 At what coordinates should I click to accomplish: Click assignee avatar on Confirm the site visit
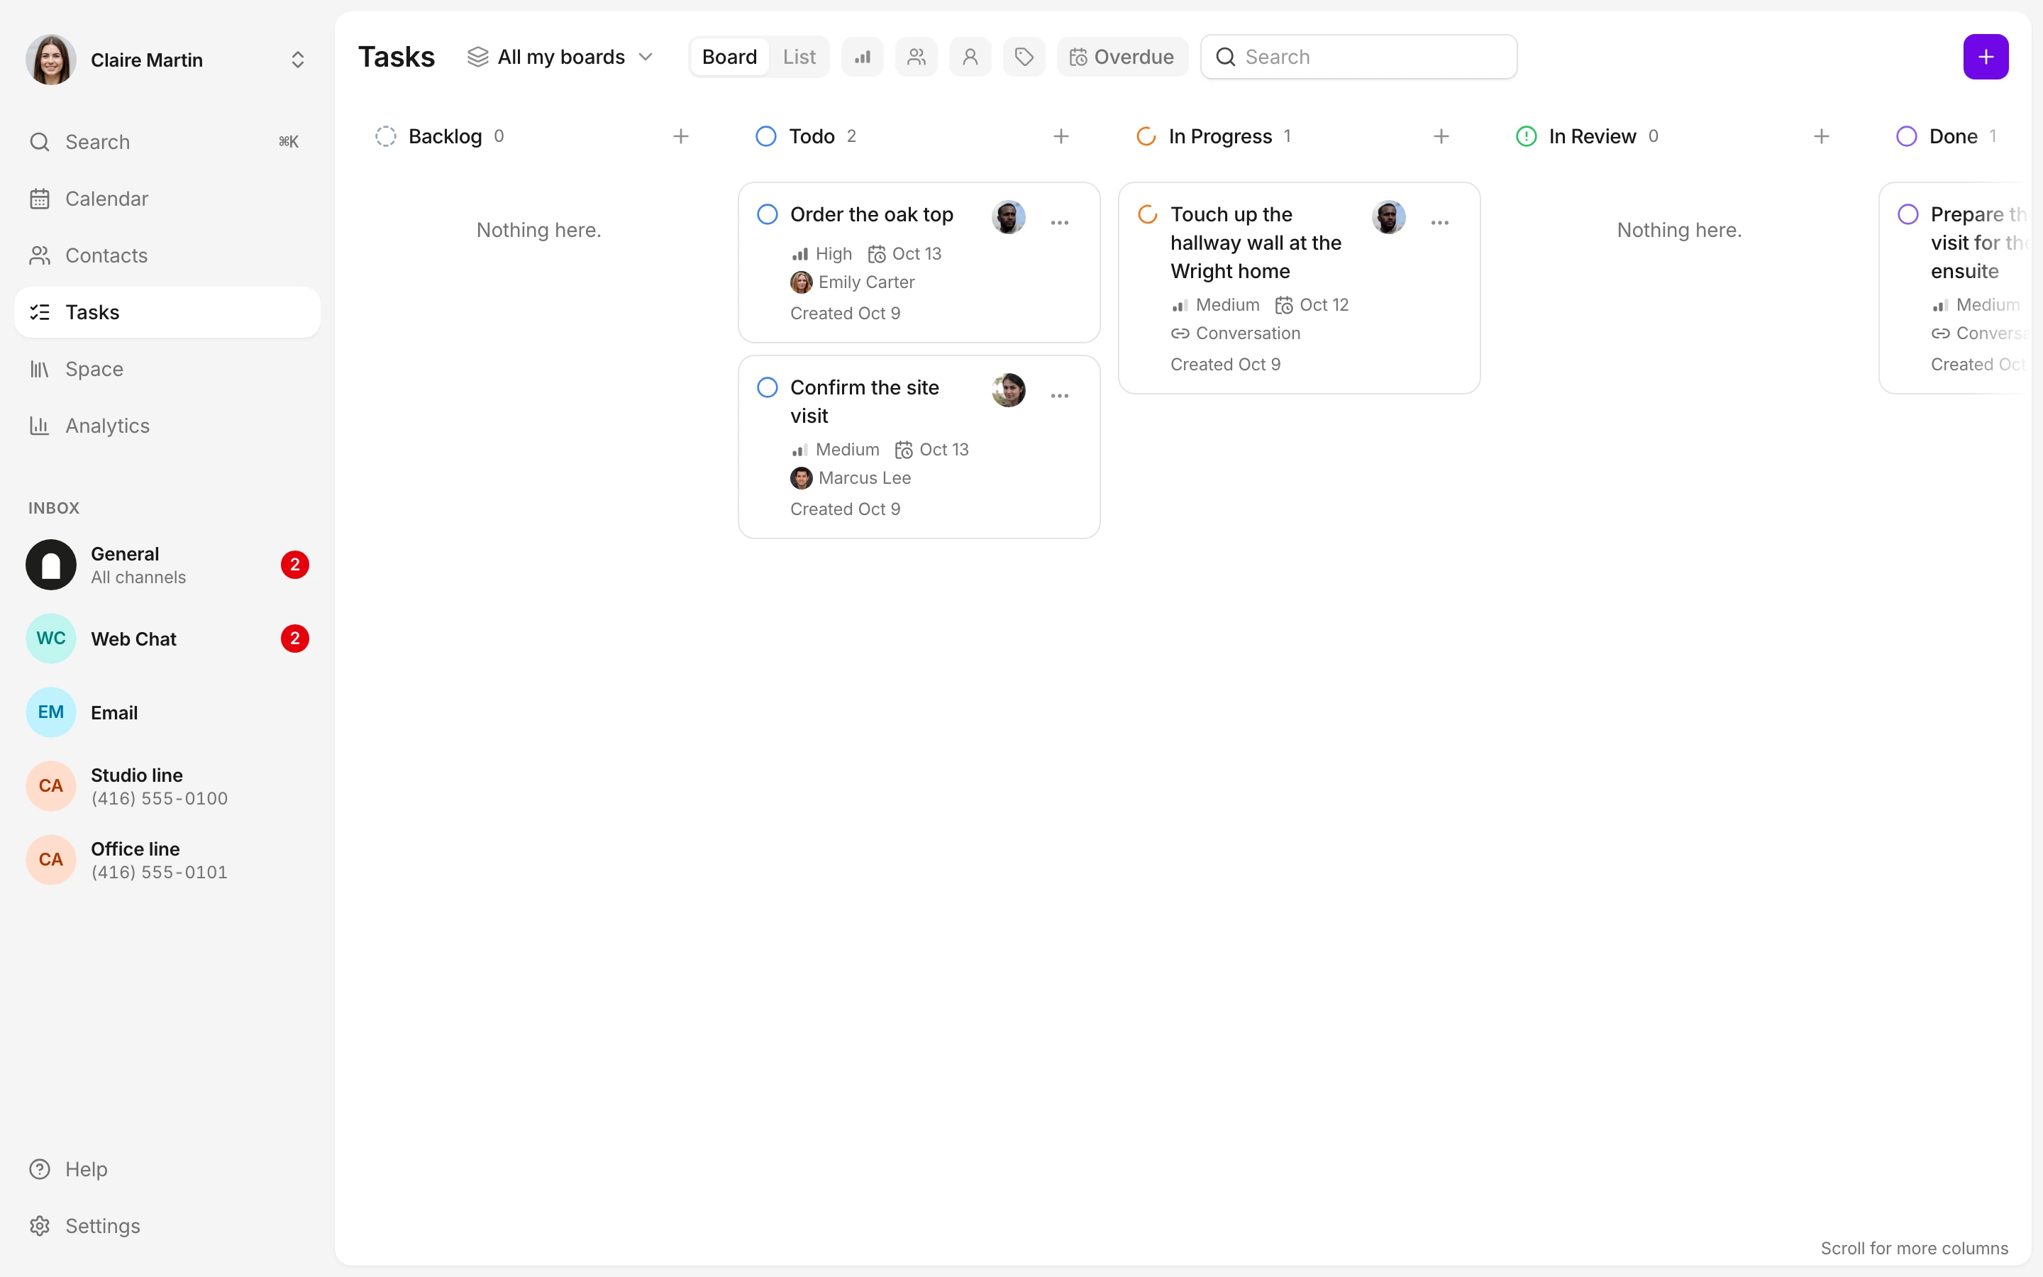click(x=1008, y=390)
